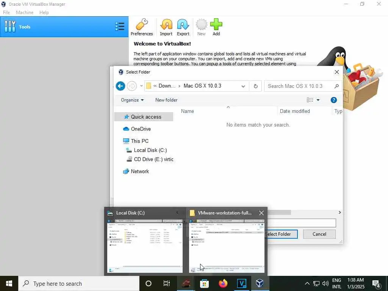Close the Select Folder dialog

[337, 72]
